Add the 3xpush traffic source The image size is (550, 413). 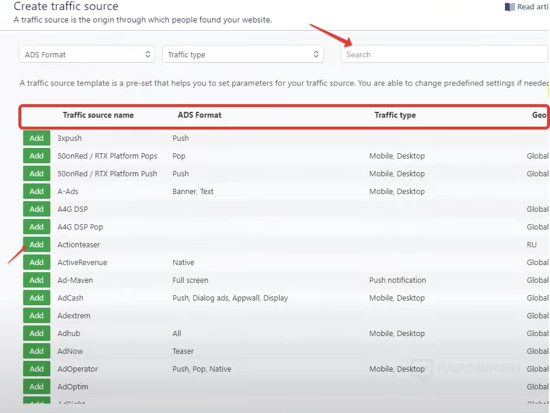click(37, 138)
